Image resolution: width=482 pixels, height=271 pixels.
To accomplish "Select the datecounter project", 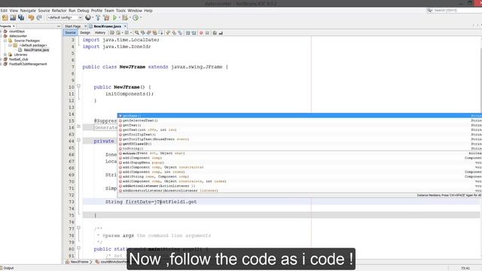I will click(x=18, y=36).
